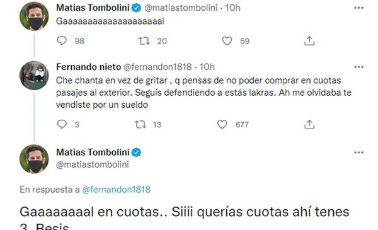Retweet Fernando nieto's tweet with 13 retweets
The width and height of the screenshot is (378, 230).
(x=140, y=124)
